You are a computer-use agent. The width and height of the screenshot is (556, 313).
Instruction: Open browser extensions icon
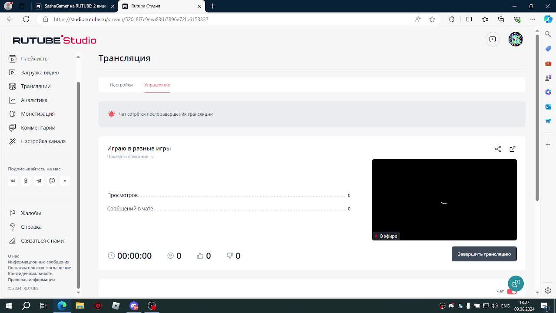click(452, 19)
